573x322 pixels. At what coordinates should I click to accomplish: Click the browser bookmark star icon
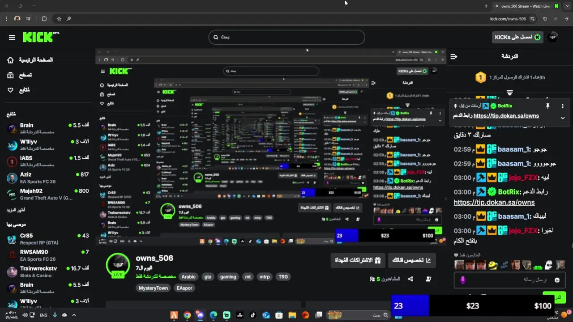(59, 19)
